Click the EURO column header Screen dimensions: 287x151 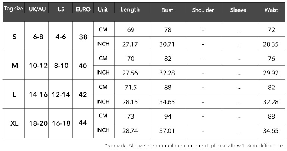click(83, 10)
